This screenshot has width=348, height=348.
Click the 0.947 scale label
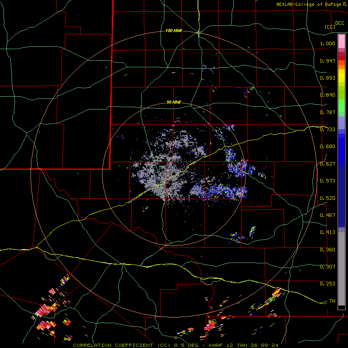click(328, 61)
